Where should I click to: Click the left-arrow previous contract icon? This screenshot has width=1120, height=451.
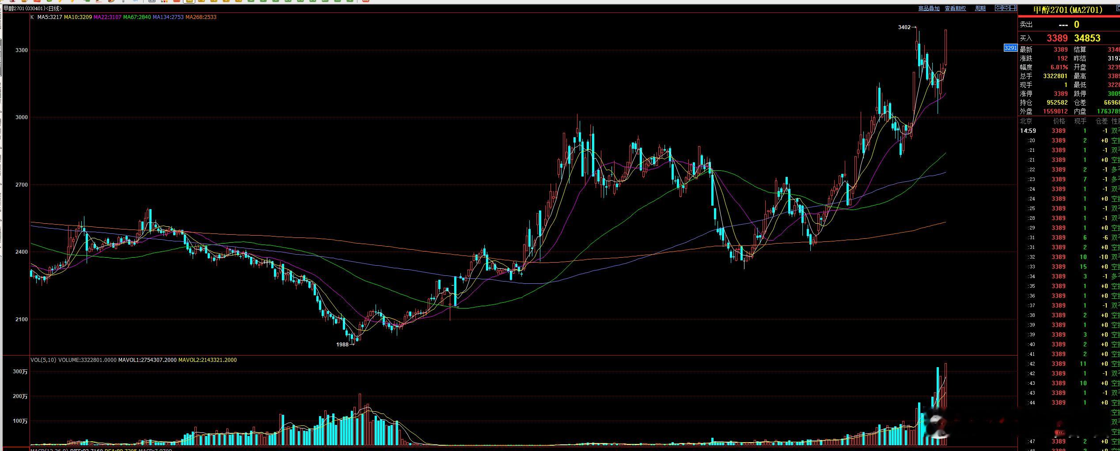tap(999, 8)
